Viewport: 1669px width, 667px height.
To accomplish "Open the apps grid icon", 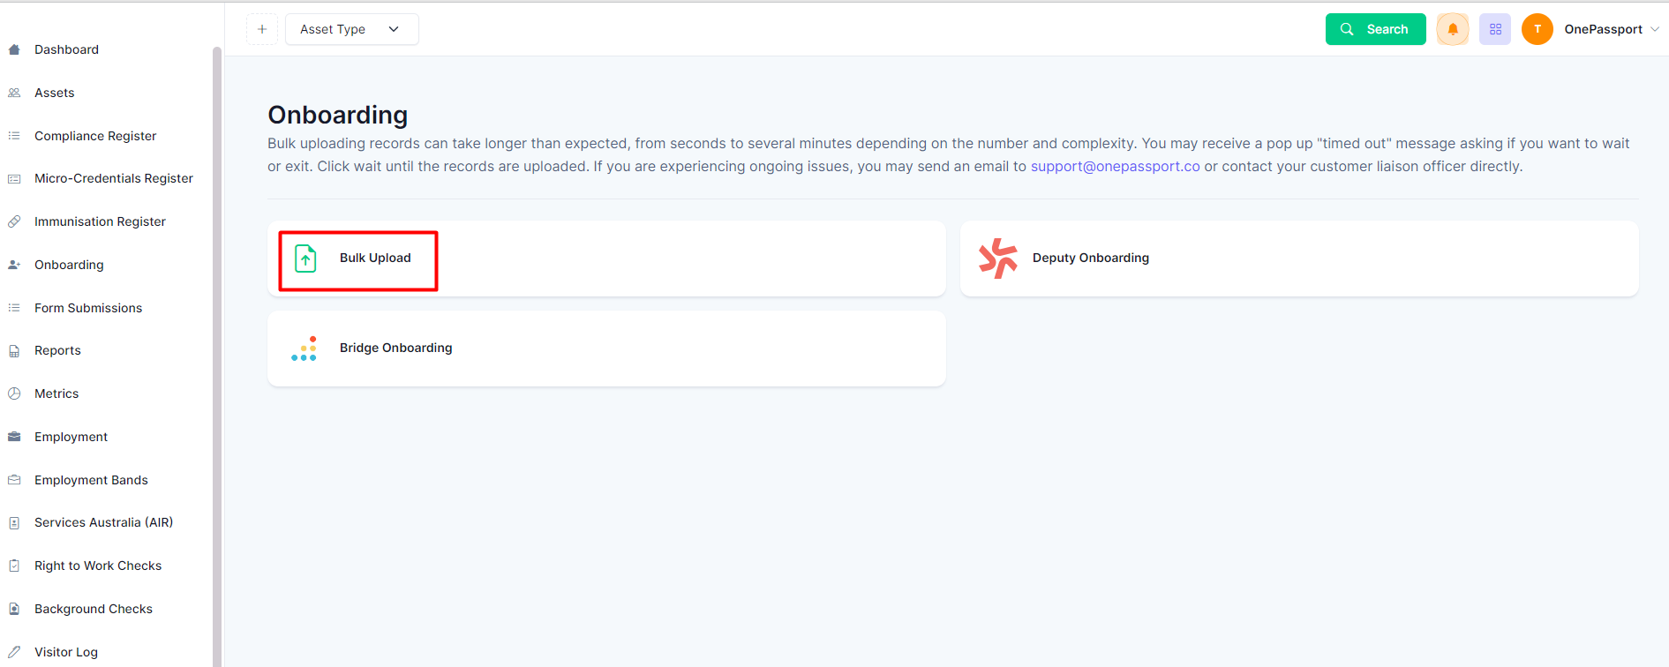I will pos(1495,29).
